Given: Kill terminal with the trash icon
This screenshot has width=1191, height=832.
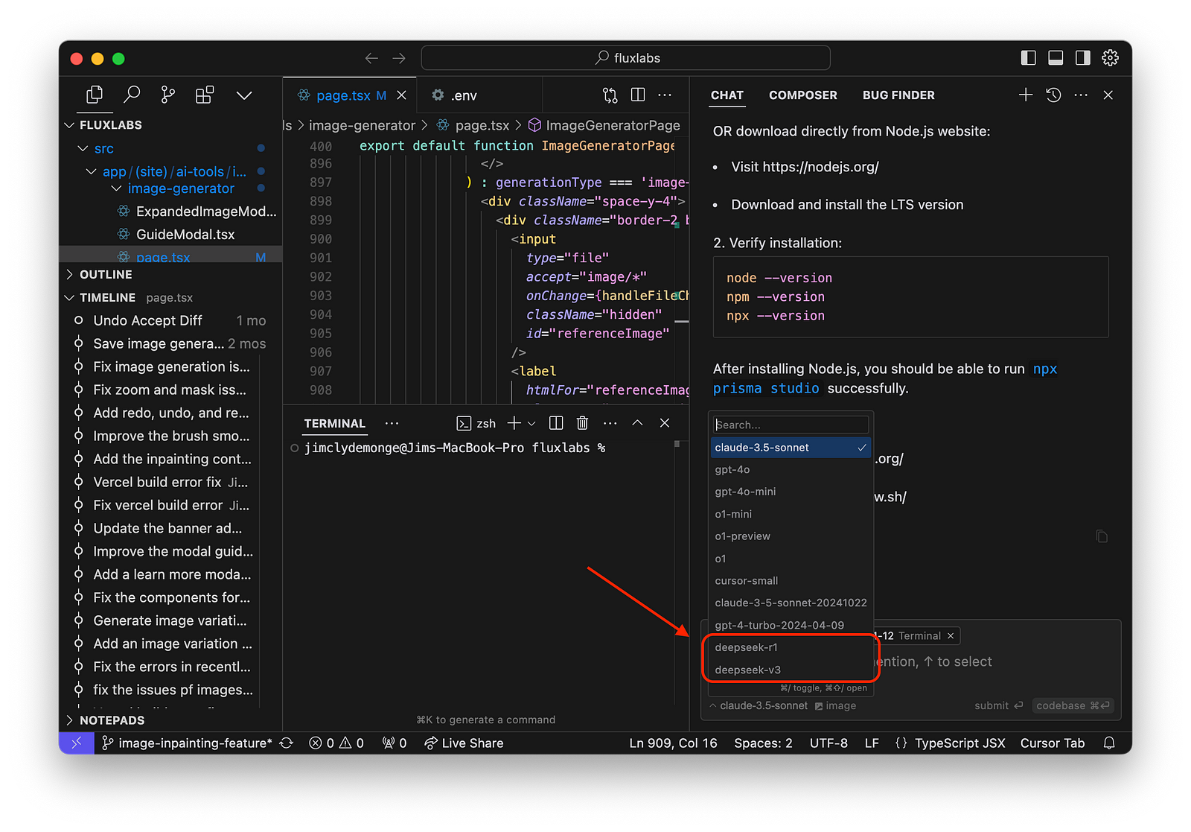Looking at the screenshot, I should click(582, 423).
